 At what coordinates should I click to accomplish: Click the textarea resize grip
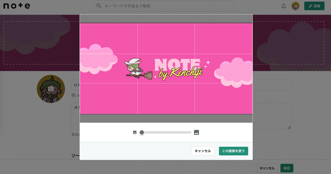(x=289, y=127)
